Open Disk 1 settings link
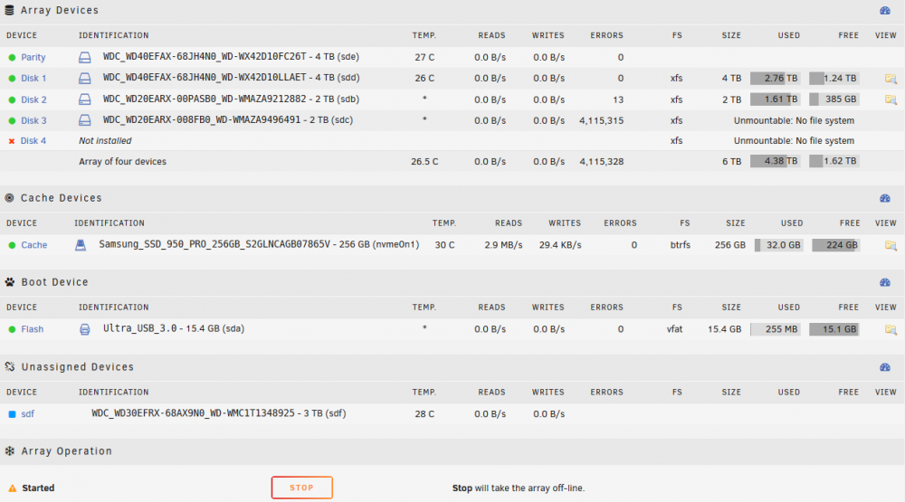 (33, 78)
